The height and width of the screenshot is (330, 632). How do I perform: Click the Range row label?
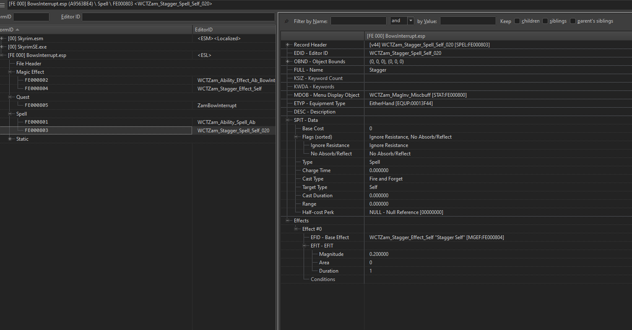point(309,204)
